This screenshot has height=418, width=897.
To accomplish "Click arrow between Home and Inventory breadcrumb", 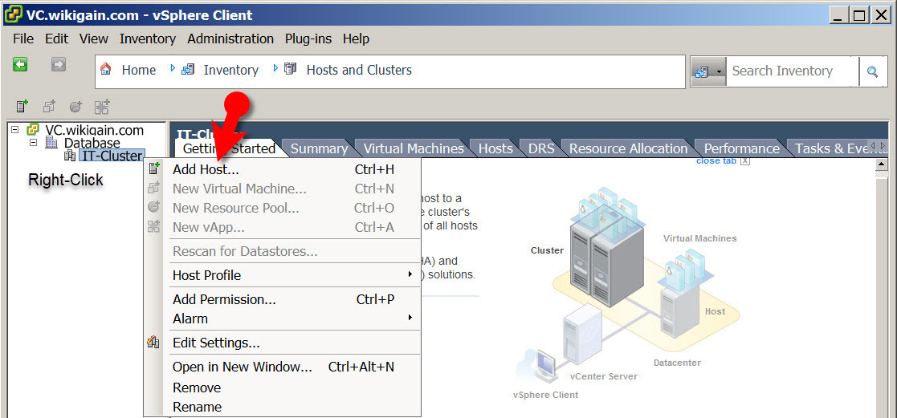I will (173, 69).
